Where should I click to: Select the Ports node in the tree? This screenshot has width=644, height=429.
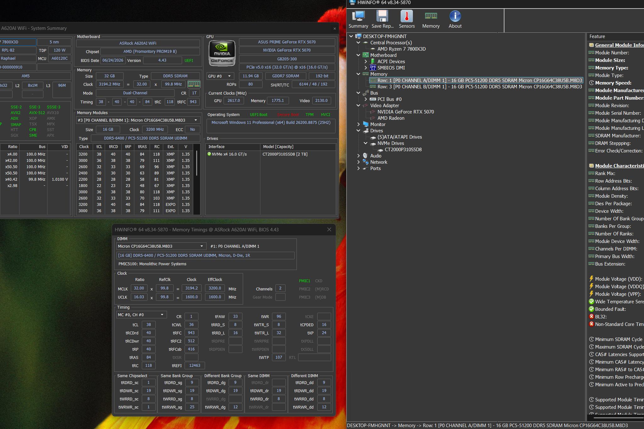coord(375,168)
